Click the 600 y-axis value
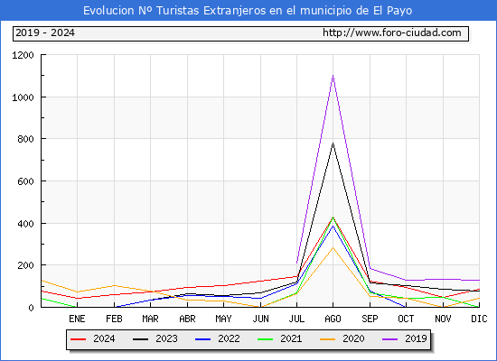Screen dimensions: 497x361 coord(25,181)
